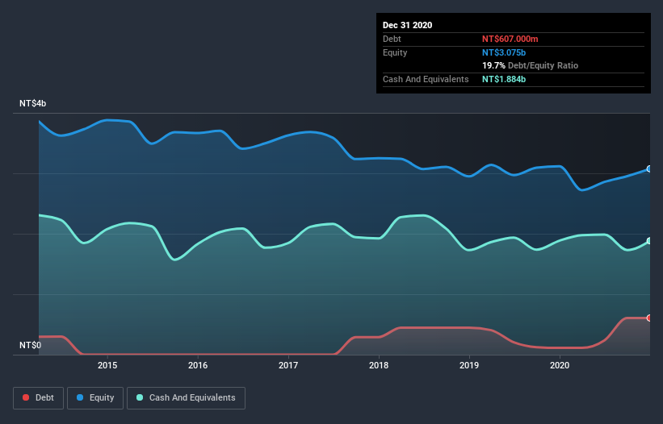Click the 2019 axis label

click(x=469, y=365)
